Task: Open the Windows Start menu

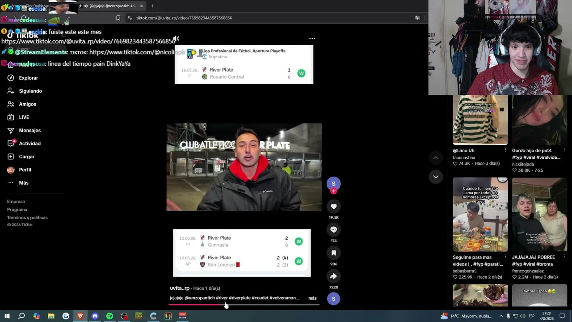Action: pyautogui.click(x=7, y=316)
